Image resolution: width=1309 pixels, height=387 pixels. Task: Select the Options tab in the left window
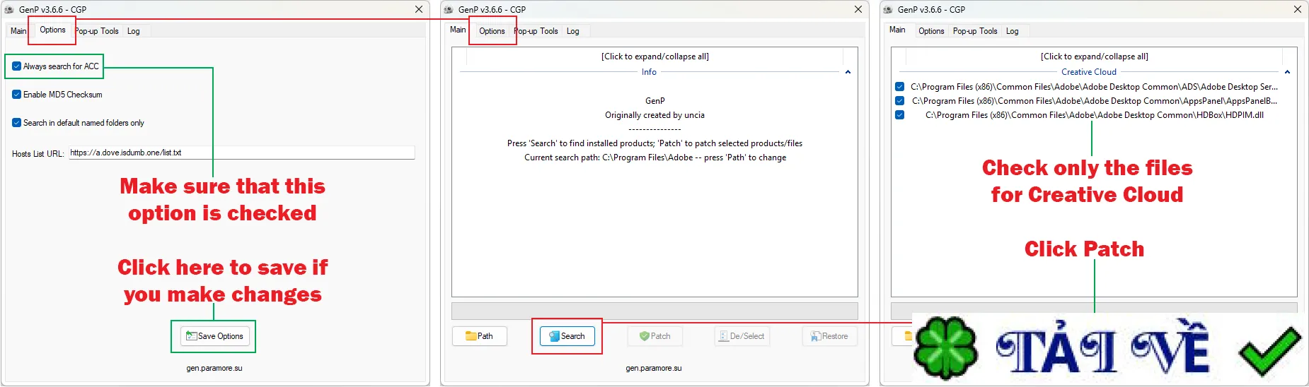52,30
